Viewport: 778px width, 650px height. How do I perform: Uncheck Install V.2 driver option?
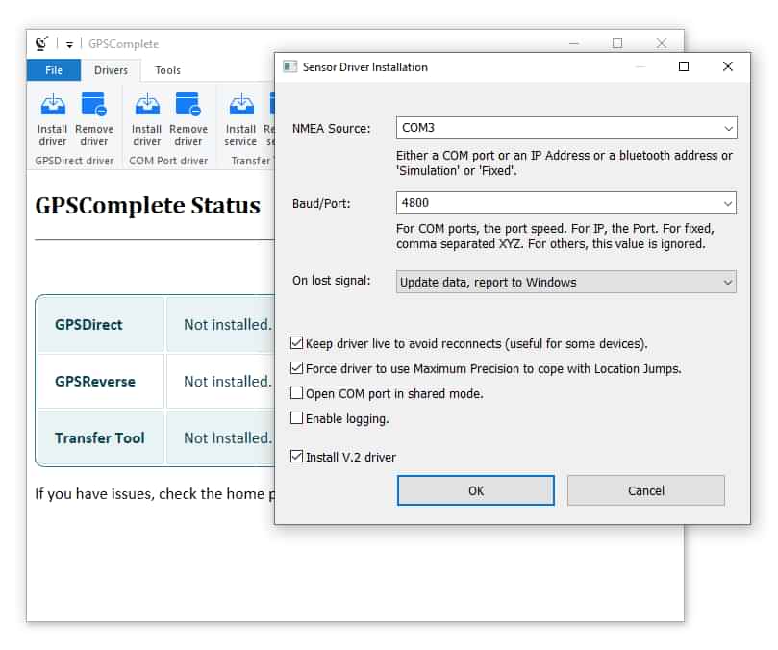coord(297,457)
